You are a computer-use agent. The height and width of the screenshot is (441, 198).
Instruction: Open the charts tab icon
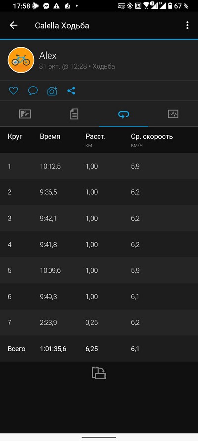click(x=173, y=114)
